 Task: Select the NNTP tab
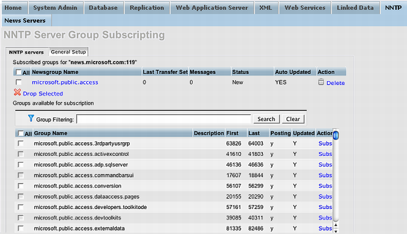point(393,8)
